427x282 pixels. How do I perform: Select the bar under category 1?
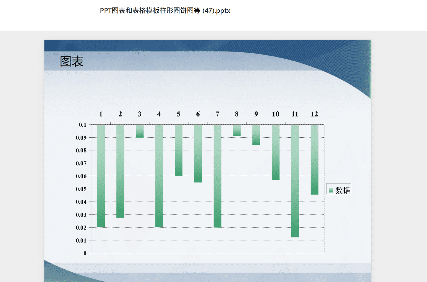click(x=101, y=176)
